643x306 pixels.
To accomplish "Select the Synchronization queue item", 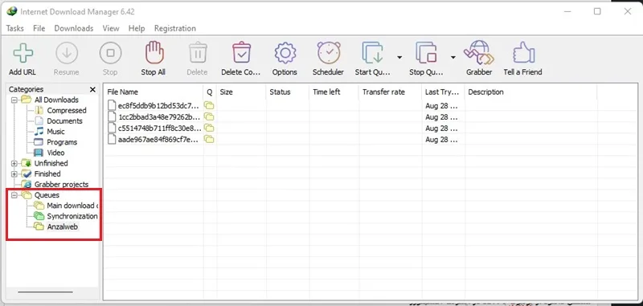I will tap(72, 216).
